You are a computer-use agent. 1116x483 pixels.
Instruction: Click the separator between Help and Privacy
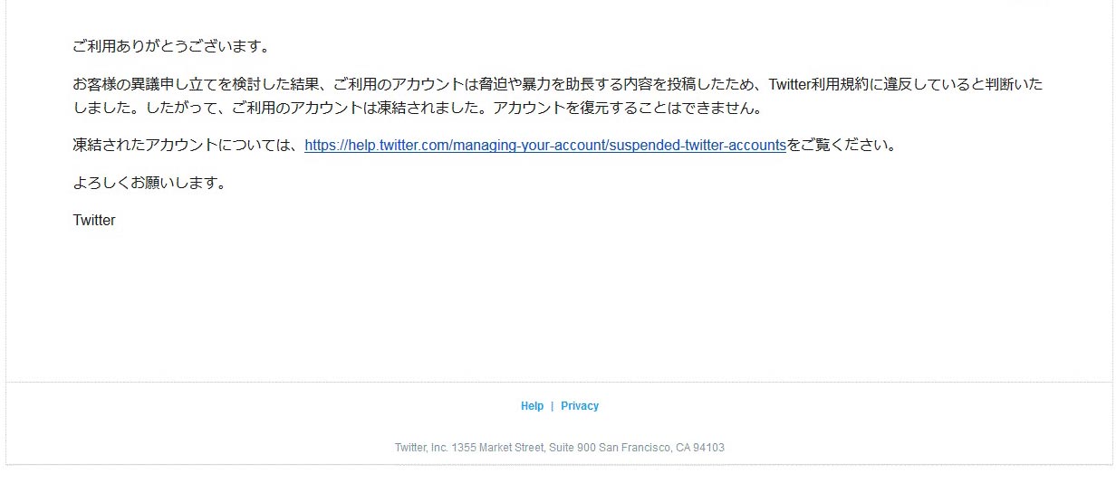point(553,406)
